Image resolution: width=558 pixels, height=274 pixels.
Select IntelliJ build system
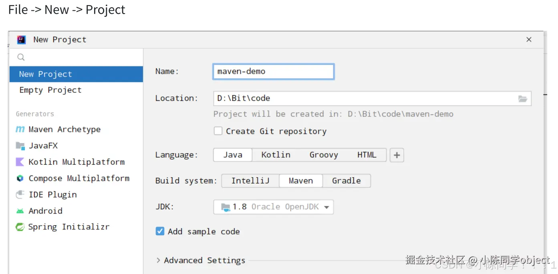tap(250, 181)
